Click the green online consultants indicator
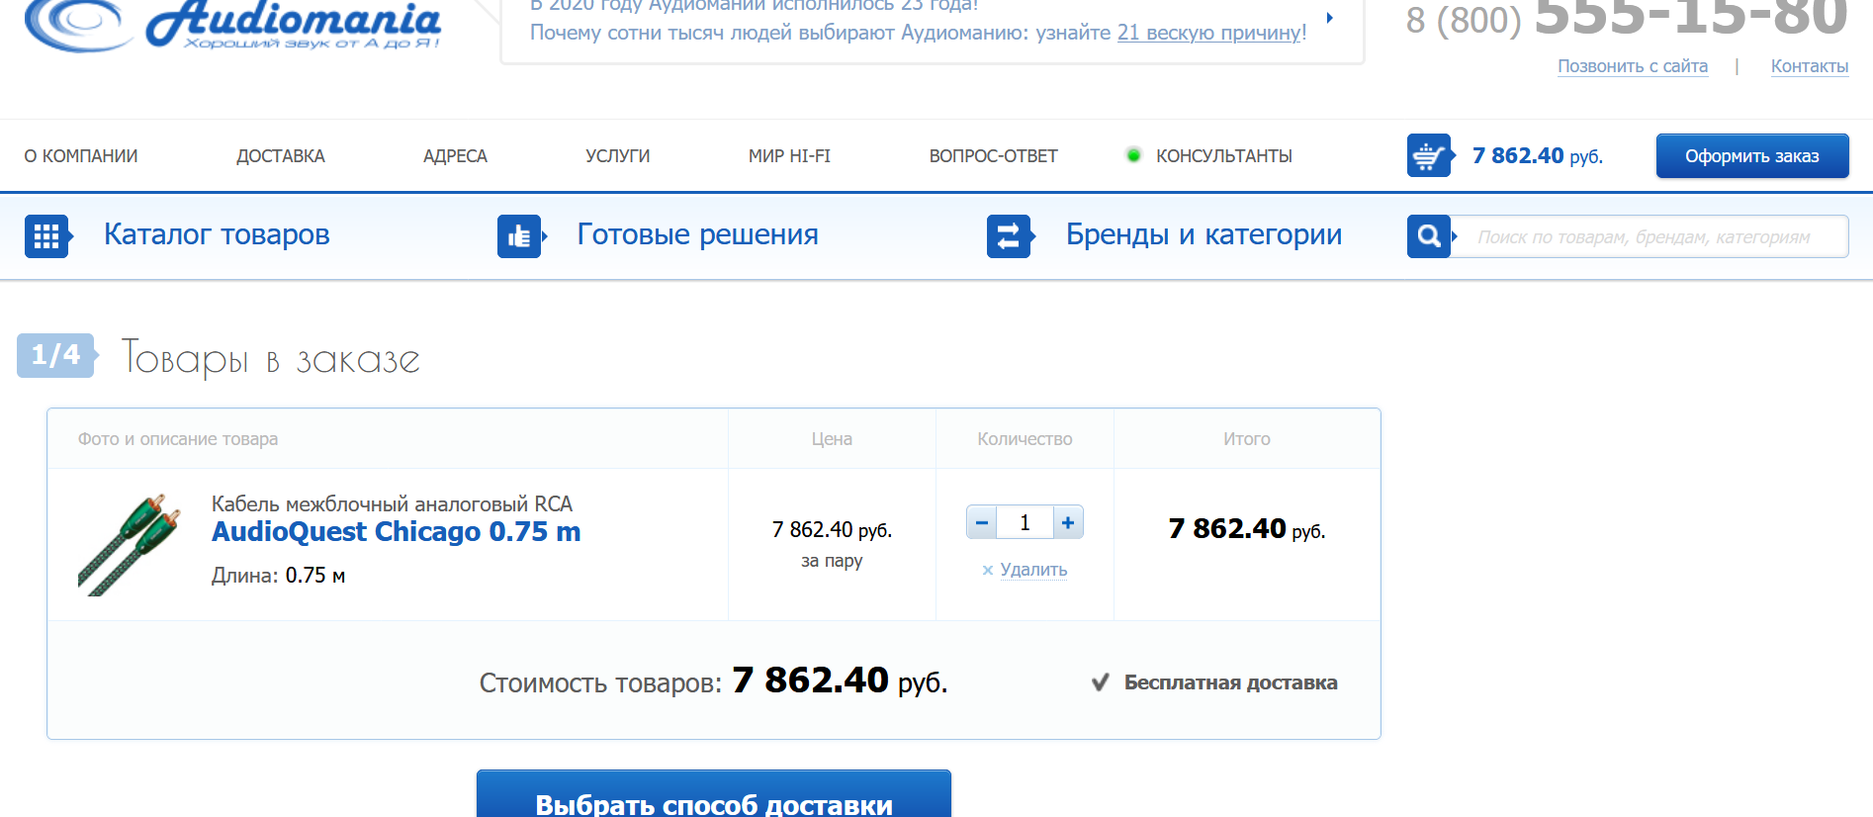This screenshot has height=817, width=1873. pos(1133,155)
